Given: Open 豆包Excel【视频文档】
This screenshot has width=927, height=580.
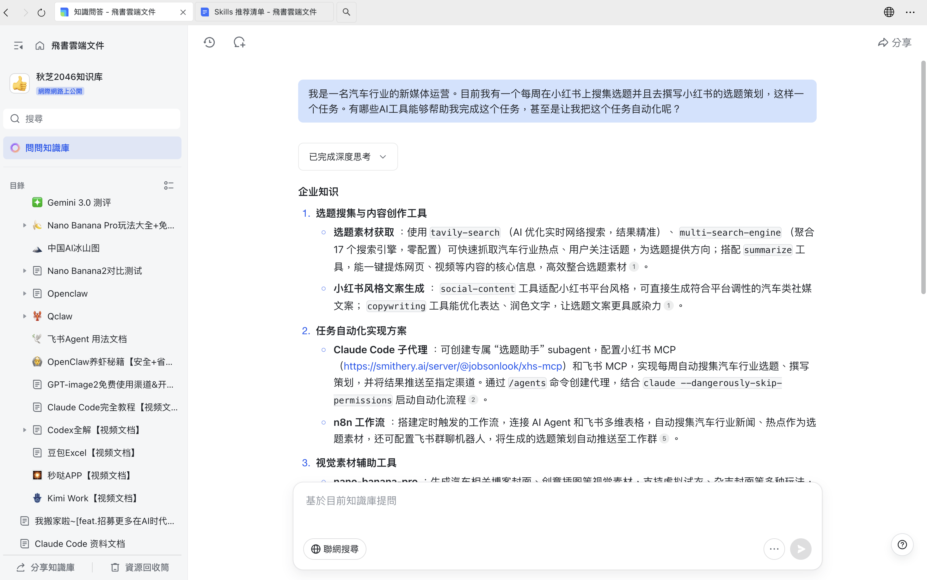Looking at the screenshot, I should pos(93,453).
